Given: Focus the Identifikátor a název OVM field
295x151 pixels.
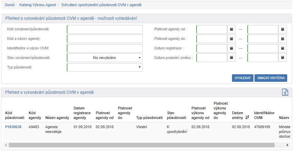Looking at the screenshot, I should pyautogui.click(x=105, y=48).
